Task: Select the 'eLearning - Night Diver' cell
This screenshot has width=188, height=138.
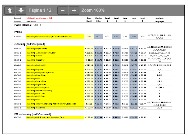Action: point(55,85)
